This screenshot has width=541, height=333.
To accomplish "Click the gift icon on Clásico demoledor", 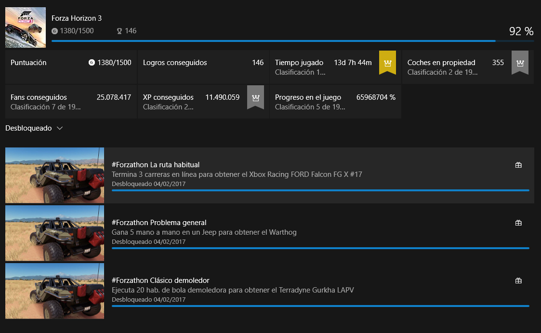I will (518, 280).
